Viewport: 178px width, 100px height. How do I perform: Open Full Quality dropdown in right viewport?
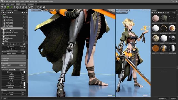[x=122, y=13]
